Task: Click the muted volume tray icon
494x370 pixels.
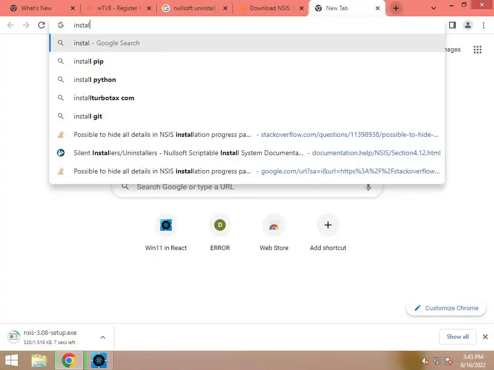Action: pyautogui.click(x=425, y=361)
